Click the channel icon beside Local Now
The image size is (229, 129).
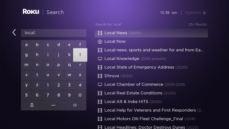click(100, 42)
